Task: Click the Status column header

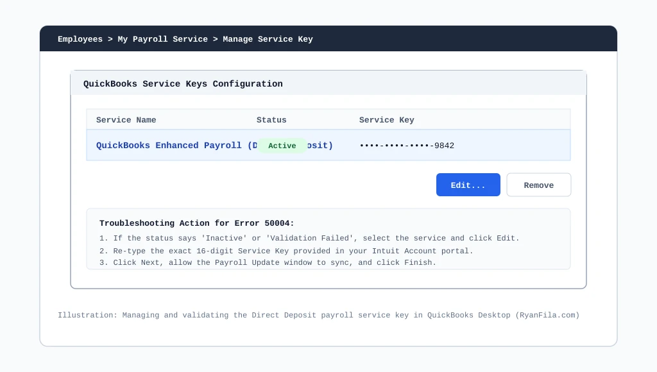Action: tap(271, 120)
